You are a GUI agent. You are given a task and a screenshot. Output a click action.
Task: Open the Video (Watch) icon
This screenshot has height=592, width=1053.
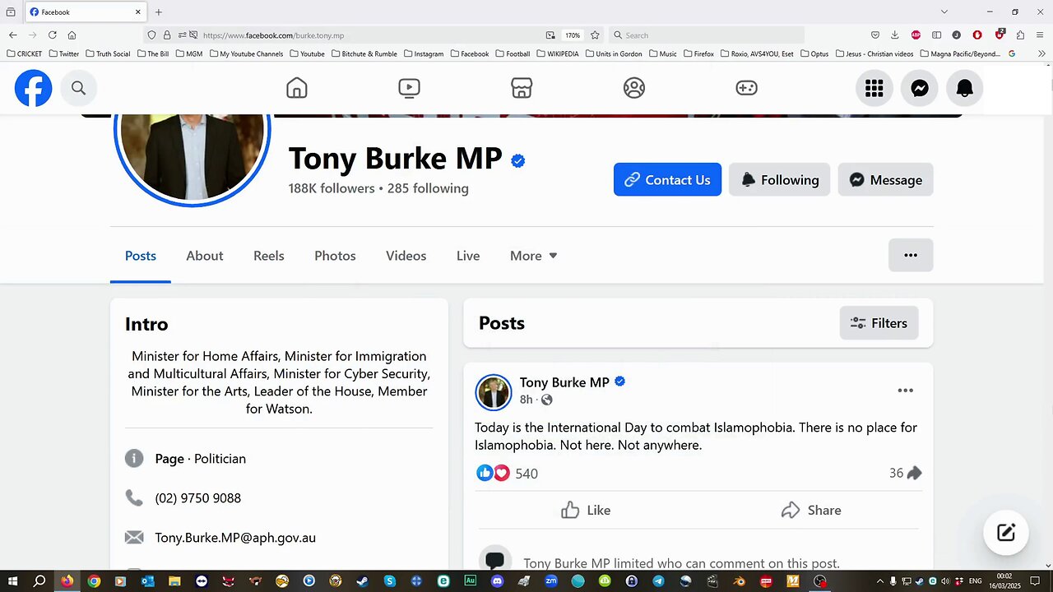point(409,88)
